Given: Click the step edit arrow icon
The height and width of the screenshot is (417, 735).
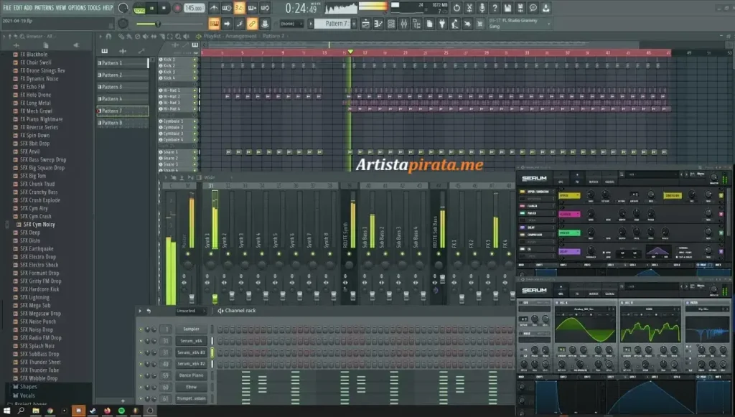Looking at the screenshot, I should [x=226, y=24].
